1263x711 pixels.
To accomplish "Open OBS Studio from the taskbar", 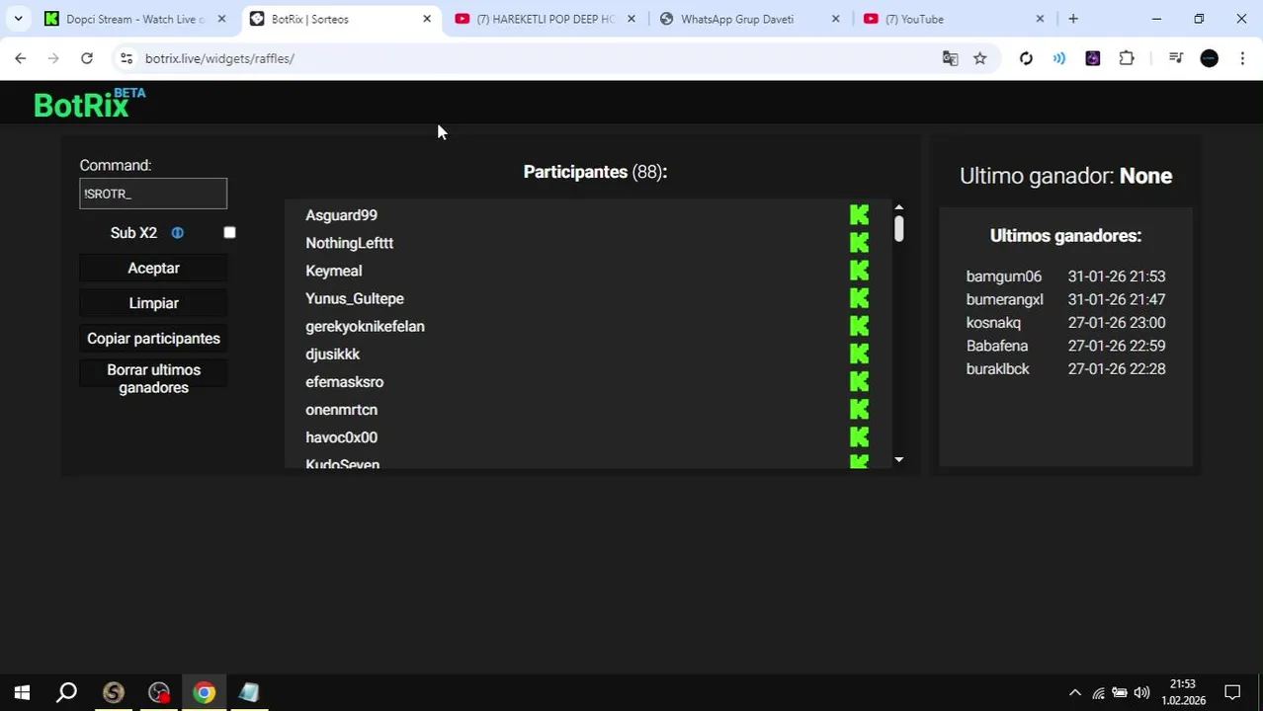I will (158, 693).
